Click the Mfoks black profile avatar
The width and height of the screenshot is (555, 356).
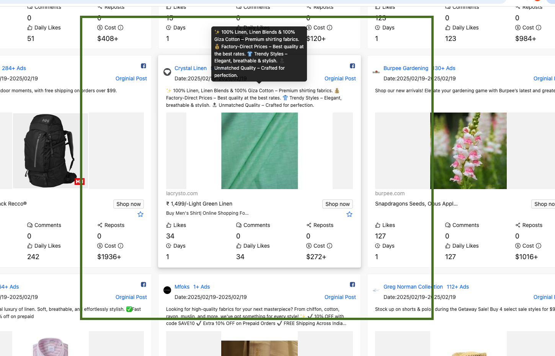click(x=167, y=290)
